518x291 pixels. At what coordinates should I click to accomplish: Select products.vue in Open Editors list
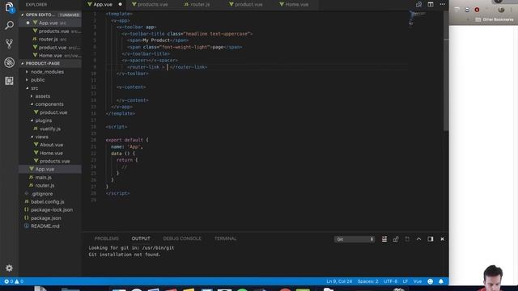click(53, 31)
